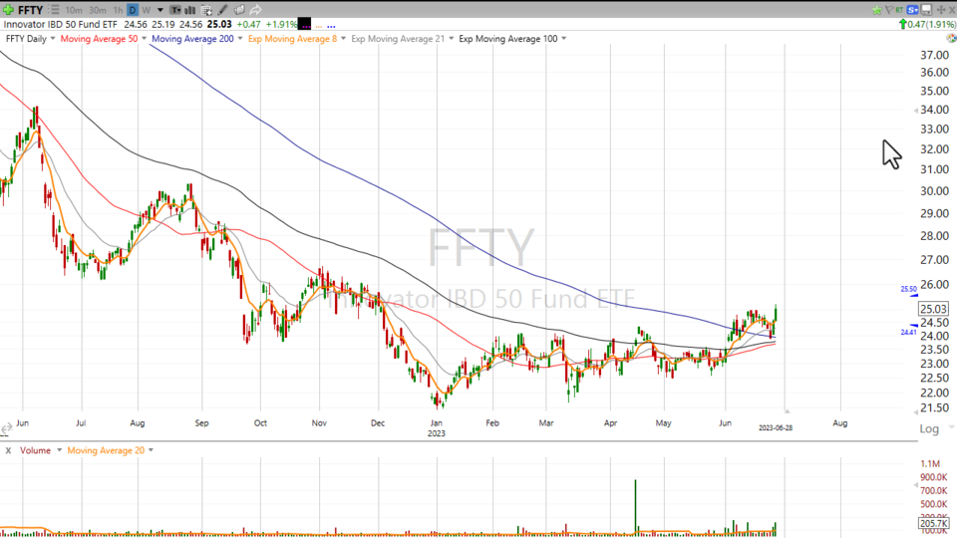957x538 pixels.
Task: Click the share arrow icon
Action: tap(256, 10)
